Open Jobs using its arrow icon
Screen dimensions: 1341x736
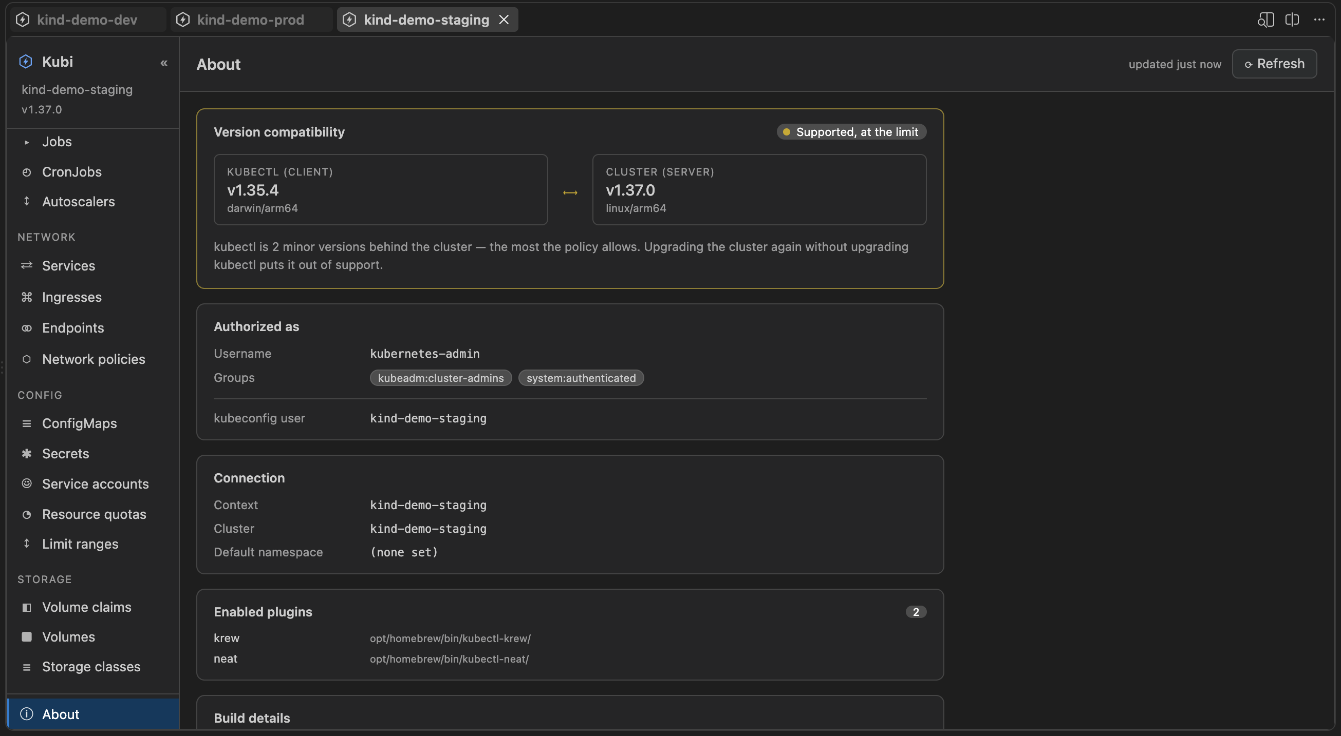(x=27, y=142)
